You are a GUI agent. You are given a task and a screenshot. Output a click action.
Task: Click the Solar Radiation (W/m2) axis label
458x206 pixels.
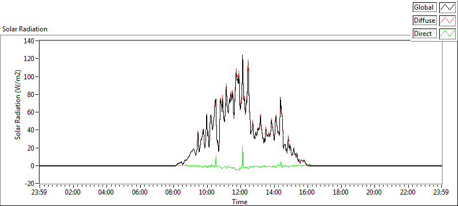coord(18,104)
